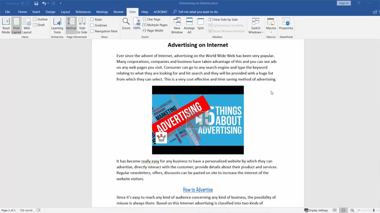
Task: Open the Zoom magnifier dialog
Action: pos(126,24)
